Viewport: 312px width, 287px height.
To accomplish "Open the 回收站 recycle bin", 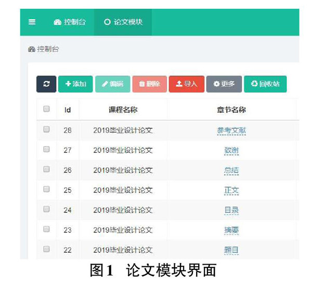I will tap(265, 84).
